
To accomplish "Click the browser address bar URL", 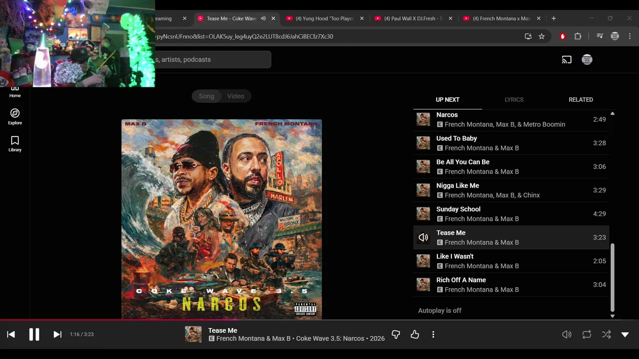I will (244, 36).
